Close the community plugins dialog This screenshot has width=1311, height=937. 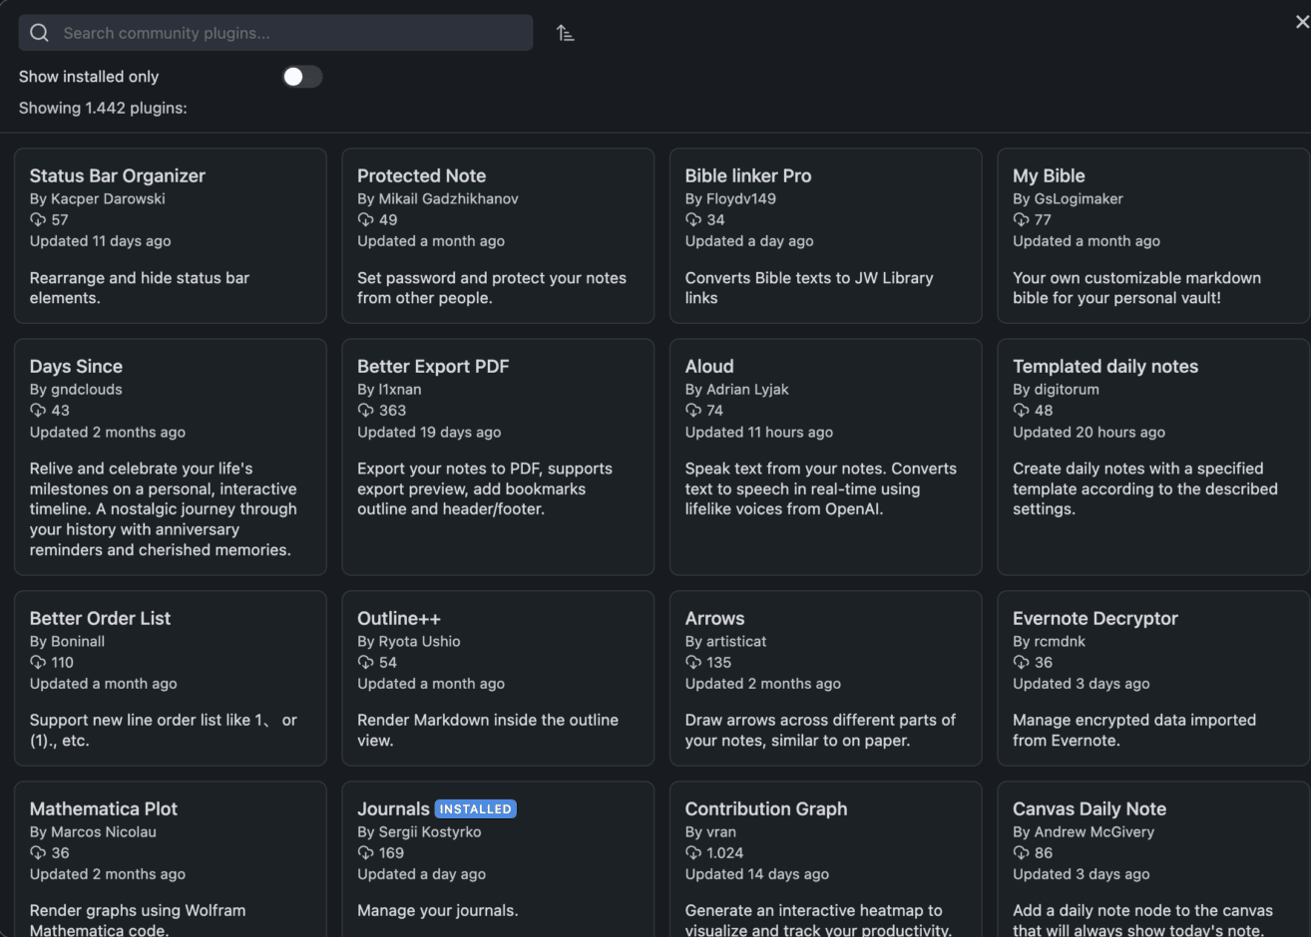1301,22
